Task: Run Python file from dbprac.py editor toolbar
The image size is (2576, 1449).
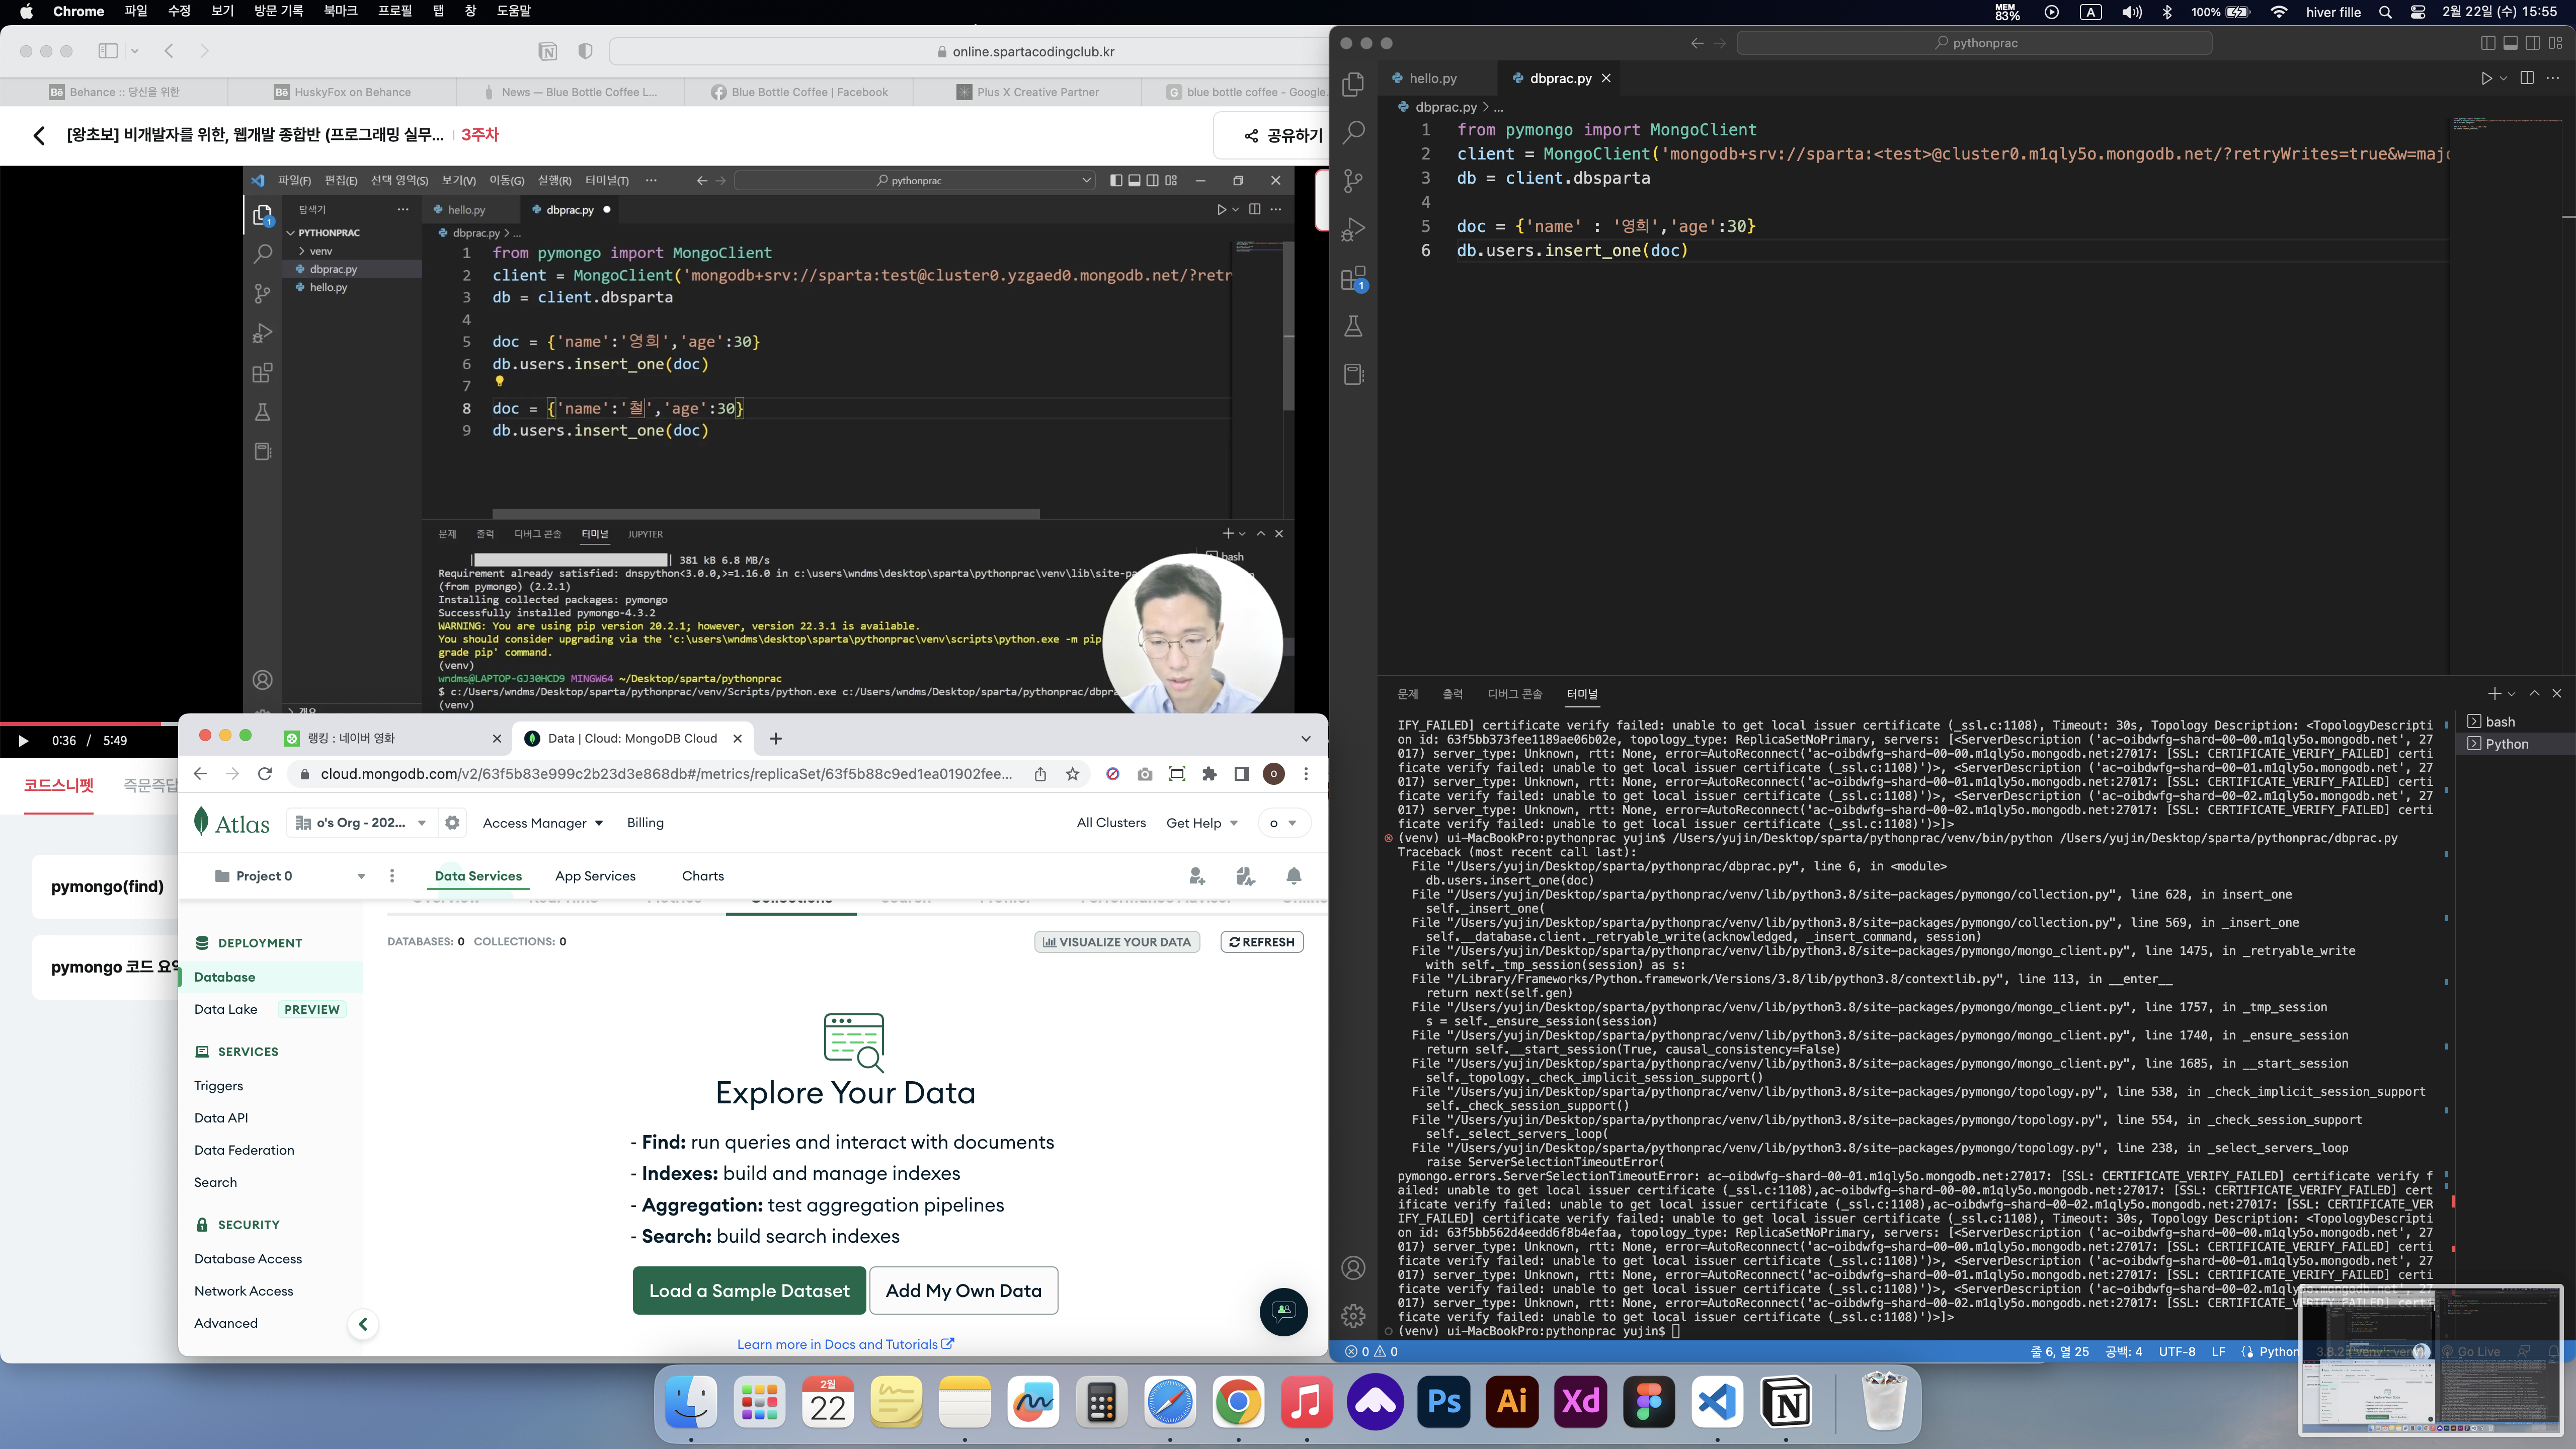Action: (x=2486, y=78)
